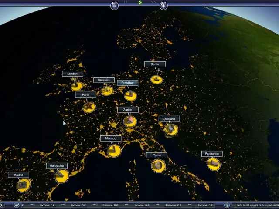Viewport: 279px width, 209px height.
Task: Open the statistics chart icon
Action: pos(17,205)
